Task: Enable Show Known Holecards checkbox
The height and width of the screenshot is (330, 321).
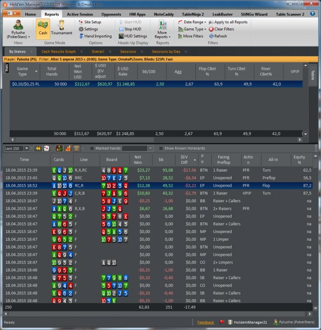Action: (x=161, y=148)
